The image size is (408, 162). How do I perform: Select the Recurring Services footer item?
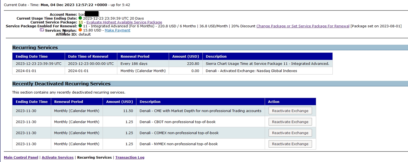94,157
